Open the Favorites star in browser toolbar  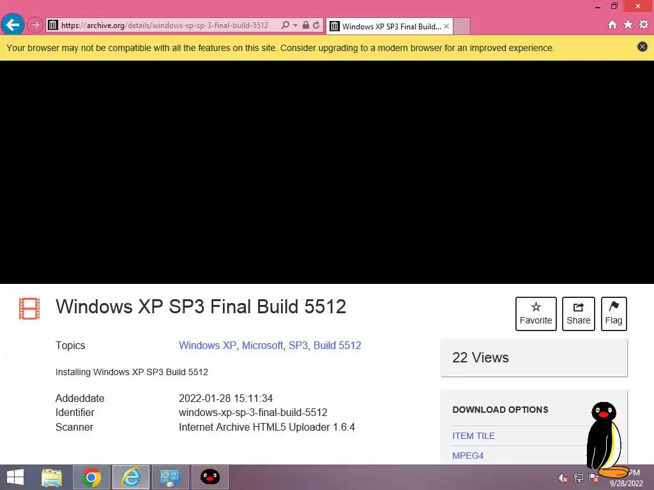[x=628, y=25]
